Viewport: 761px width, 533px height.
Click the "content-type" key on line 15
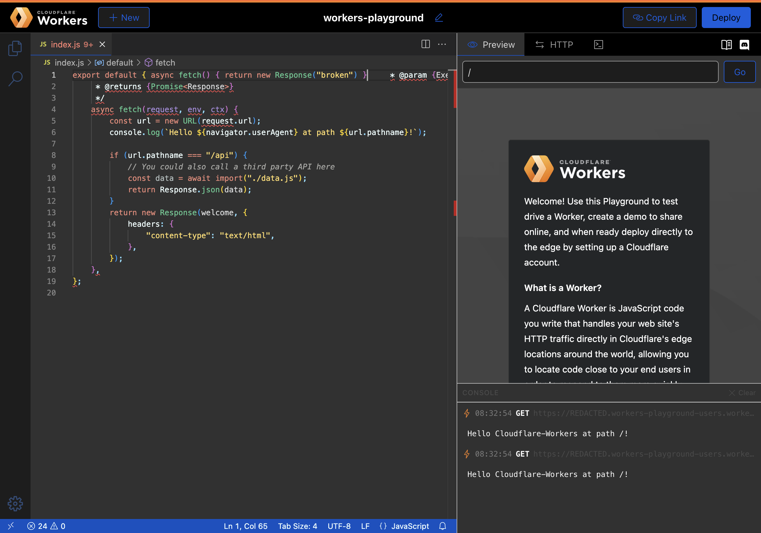coord(178,235)
